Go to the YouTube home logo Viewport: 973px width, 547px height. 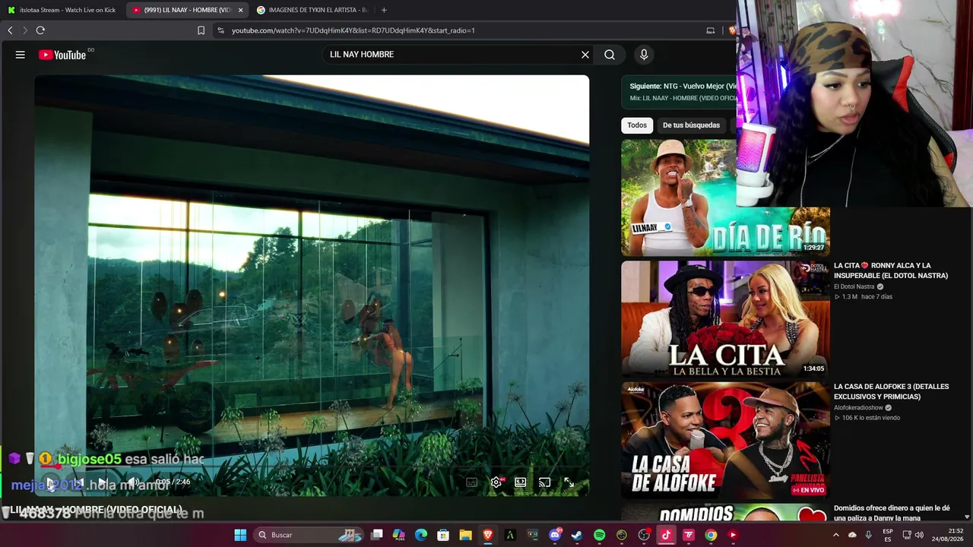[62, 55]
